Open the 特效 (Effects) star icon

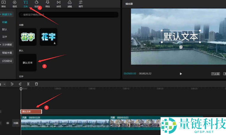48,4
